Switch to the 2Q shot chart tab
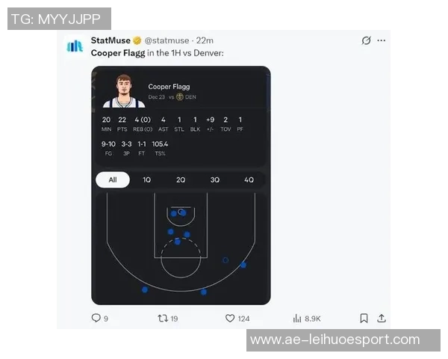 (x=181, y=179)
